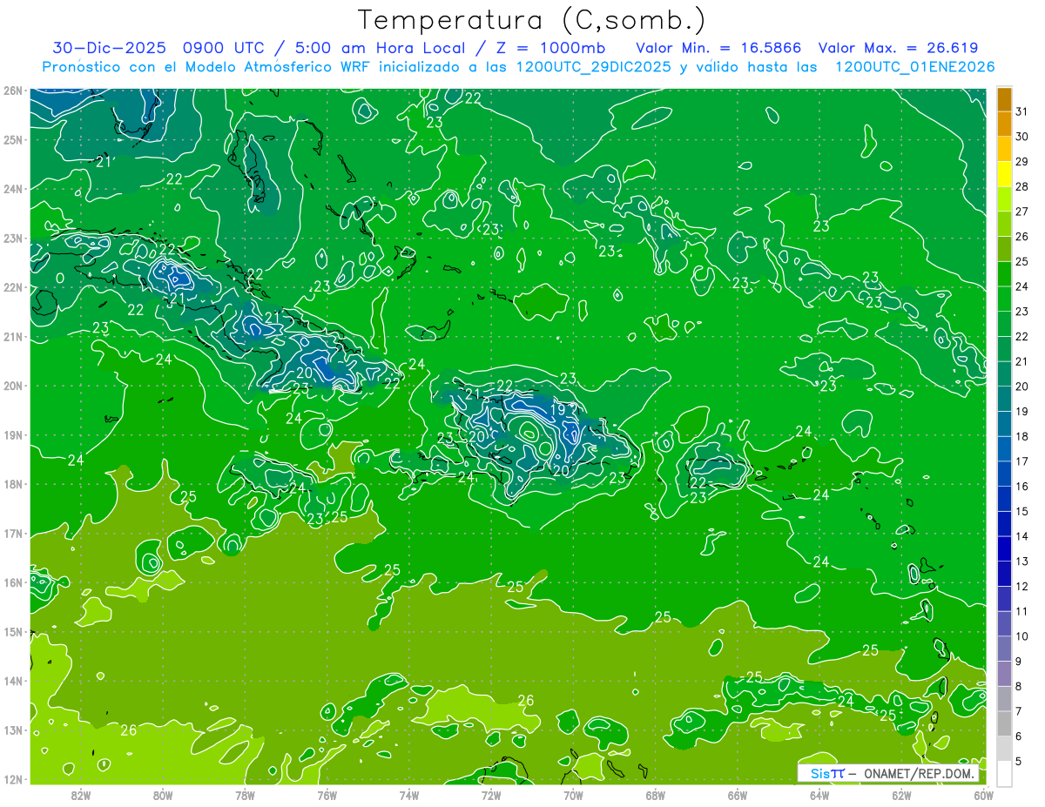Click the 16N latitude axis label
Viewport: 1045px width, 807px height.
(12, 582)
